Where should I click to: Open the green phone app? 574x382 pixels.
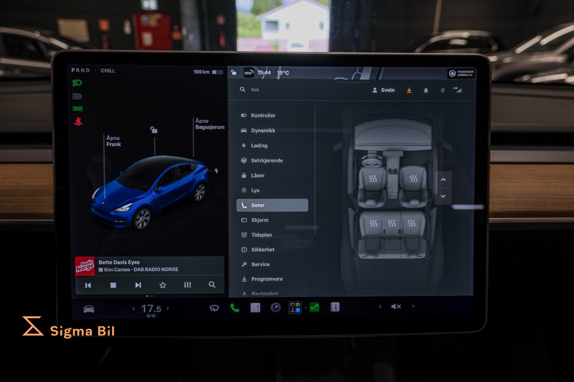point(235,308)
